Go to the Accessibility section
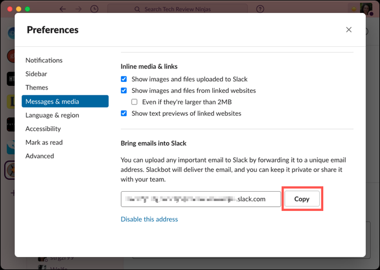This screenshot has width=380, height=270. pyautogui.click(x=43, y=129)
